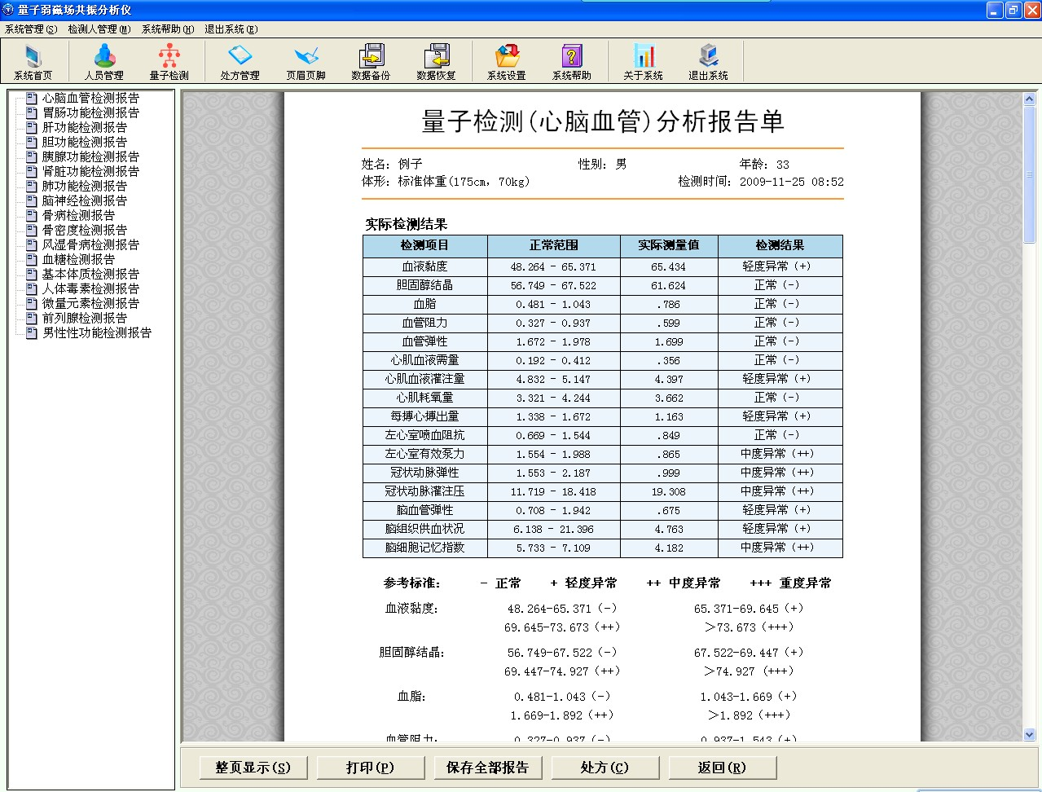Click the 检测结果 column header
The image size is (1042, 792).
point(780,245)
